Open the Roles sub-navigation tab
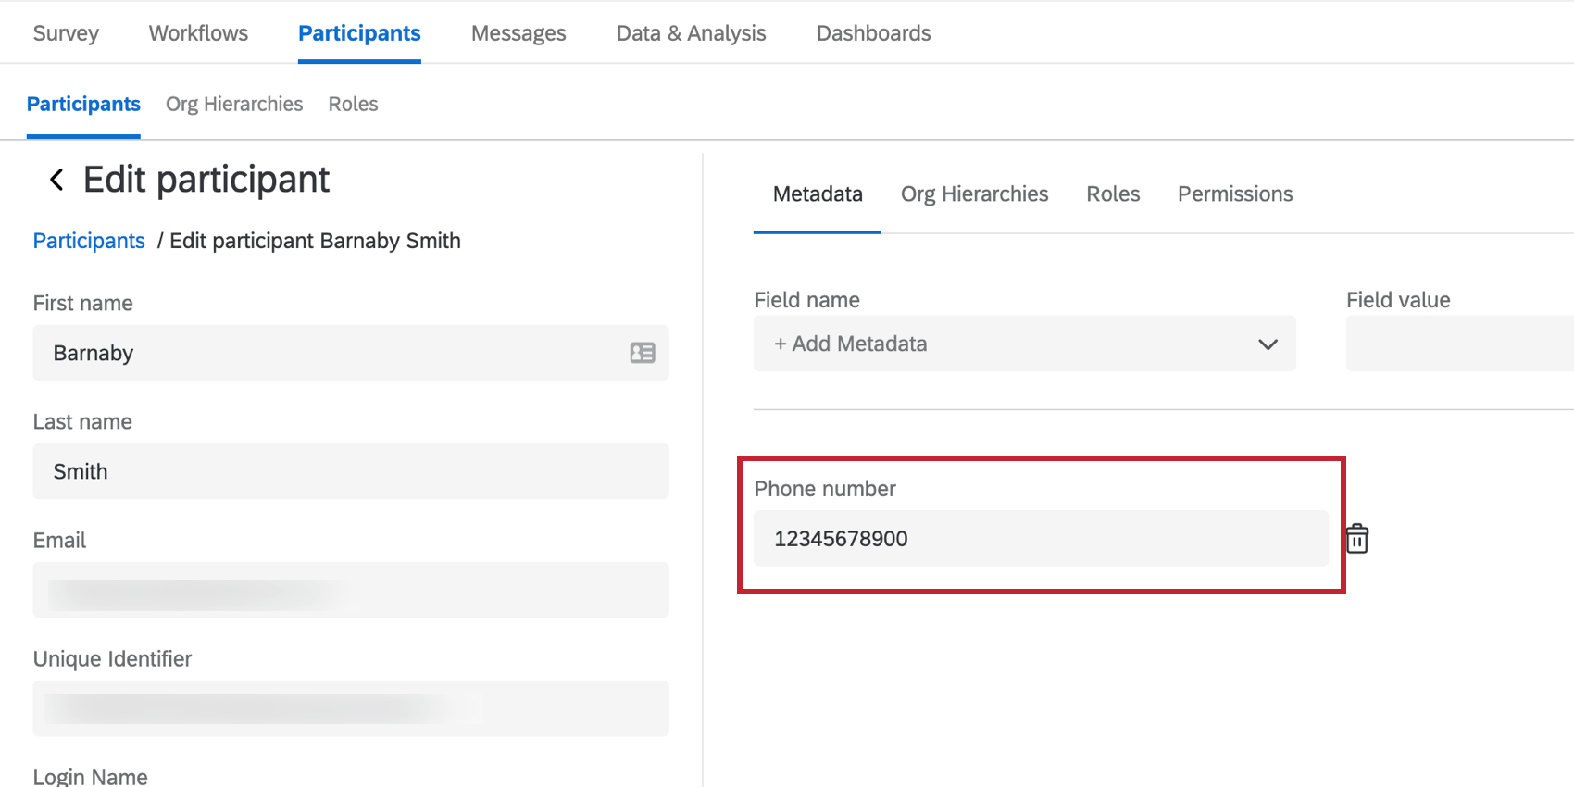The image size is (1574, 787). click(353, 104)
